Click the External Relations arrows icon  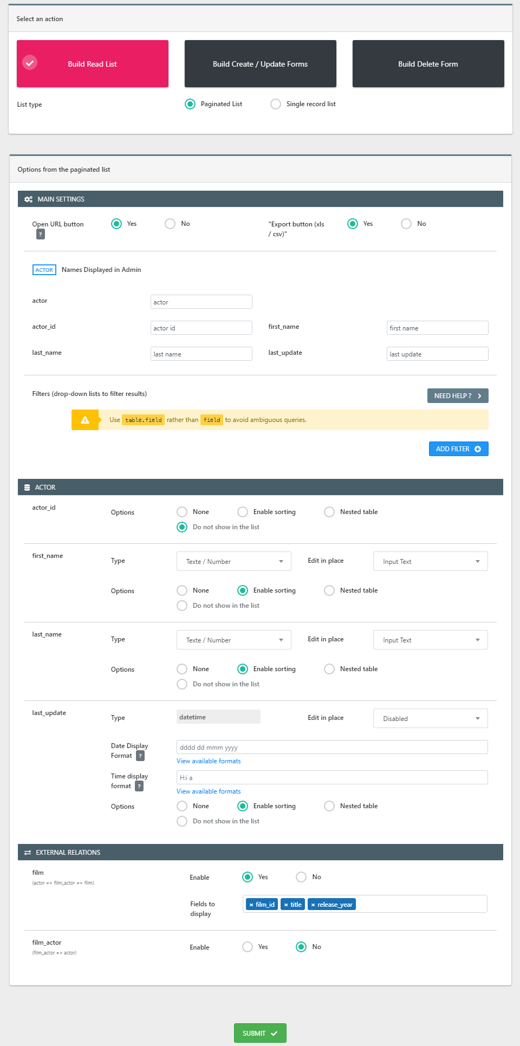pos(28,853)
